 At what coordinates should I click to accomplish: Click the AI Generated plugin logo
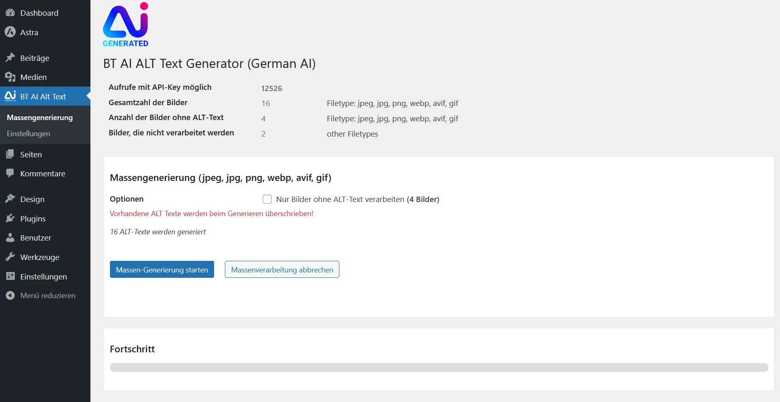(125, 24)
